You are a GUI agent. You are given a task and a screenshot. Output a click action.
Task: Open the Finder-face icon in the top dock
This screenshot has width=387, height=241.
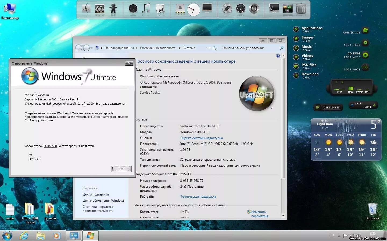coord(86,9)
